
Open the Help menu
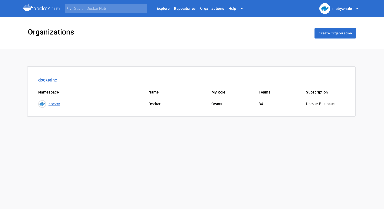232,9
